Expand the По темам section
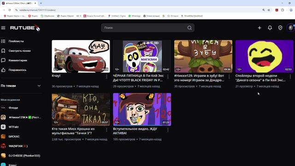295x166 pixels. [x=21, y=86]
